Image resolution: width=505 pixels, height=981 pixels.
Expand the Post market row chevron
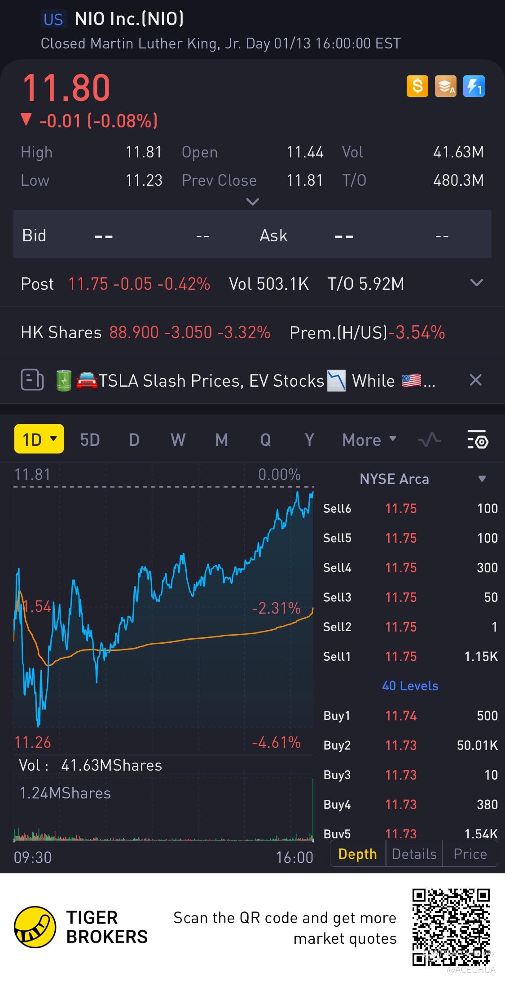476,283
